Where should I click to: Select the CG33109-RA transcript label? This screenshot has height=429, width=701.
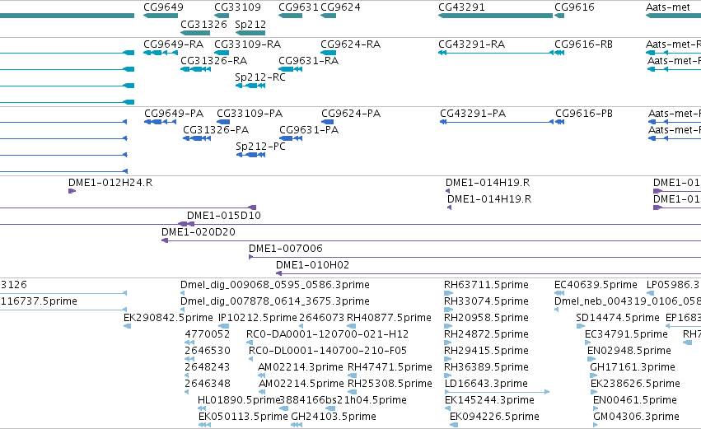tap(248, 44)
